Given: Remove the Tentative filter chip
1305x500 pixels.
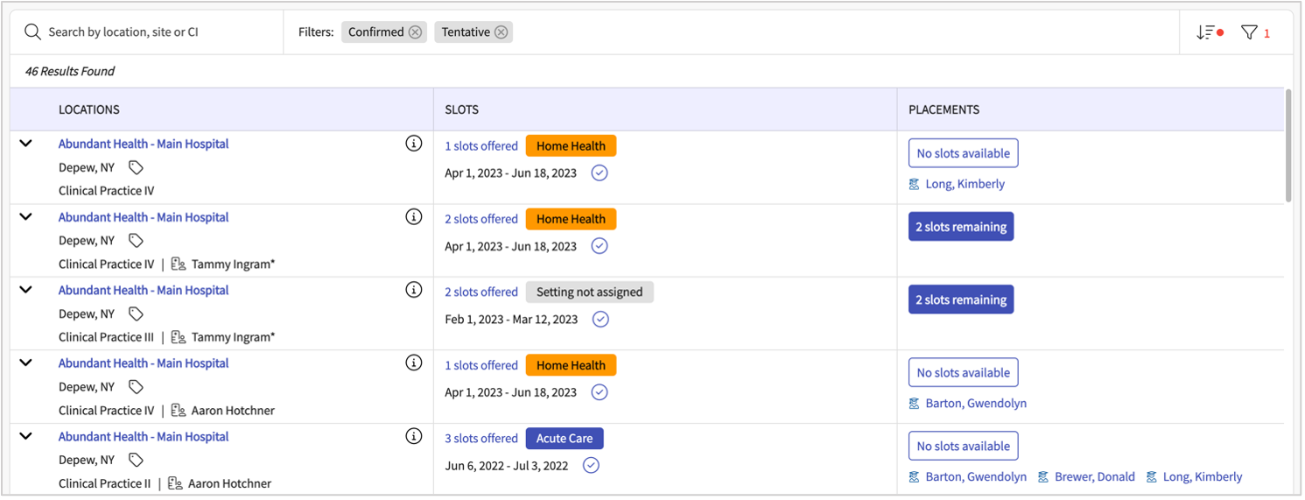Looking at the screenshot, I should 501,32.
